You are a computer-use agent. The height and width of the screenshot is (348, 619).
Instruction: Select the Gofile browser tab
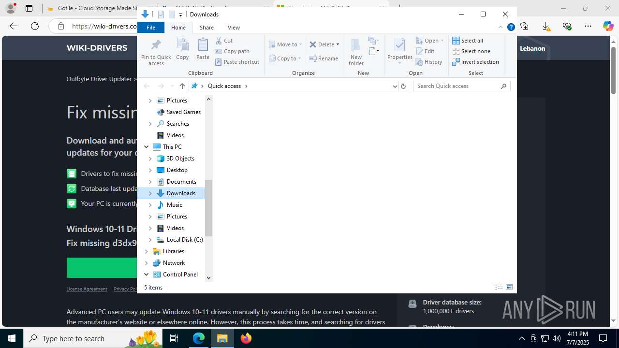point(92,8)
